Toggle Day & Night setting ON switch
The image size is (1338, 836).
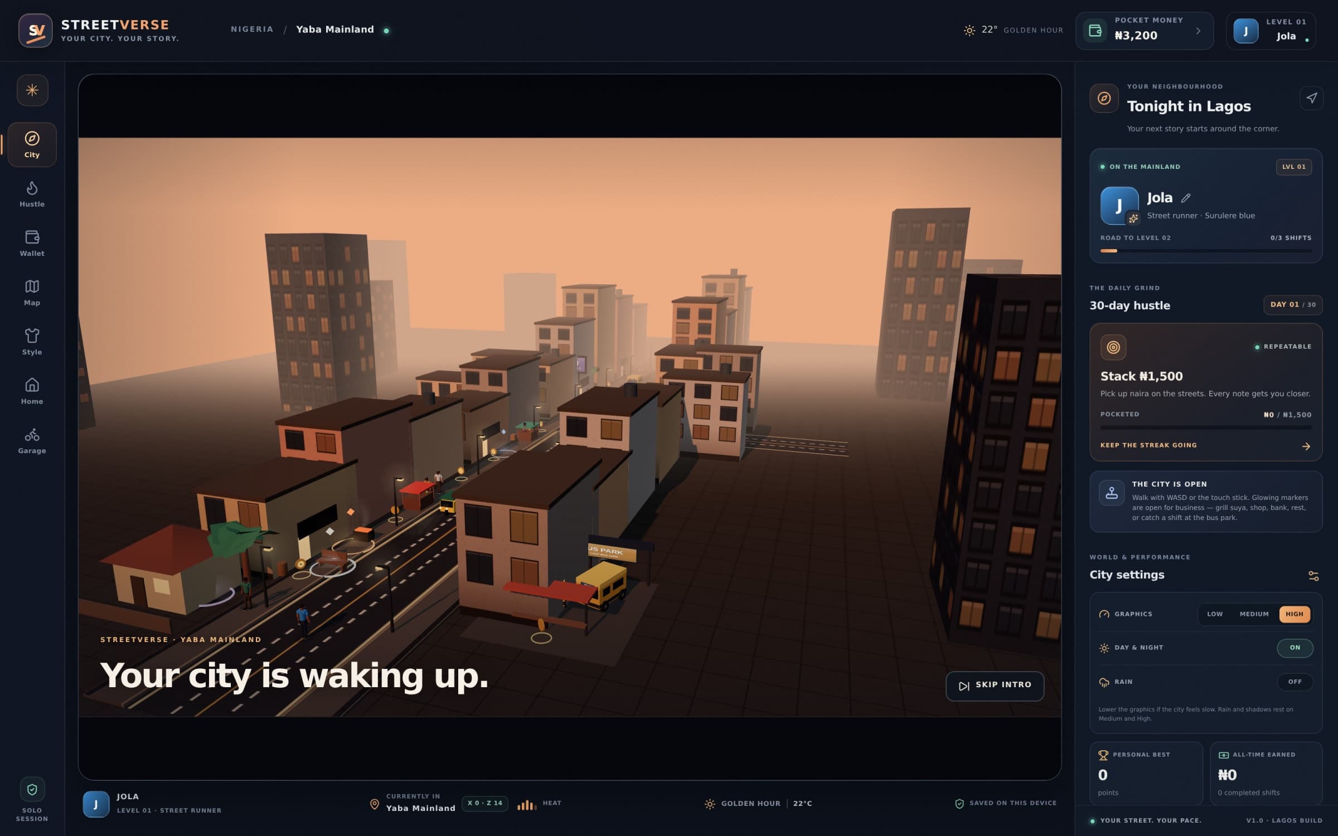point(1295,648)
